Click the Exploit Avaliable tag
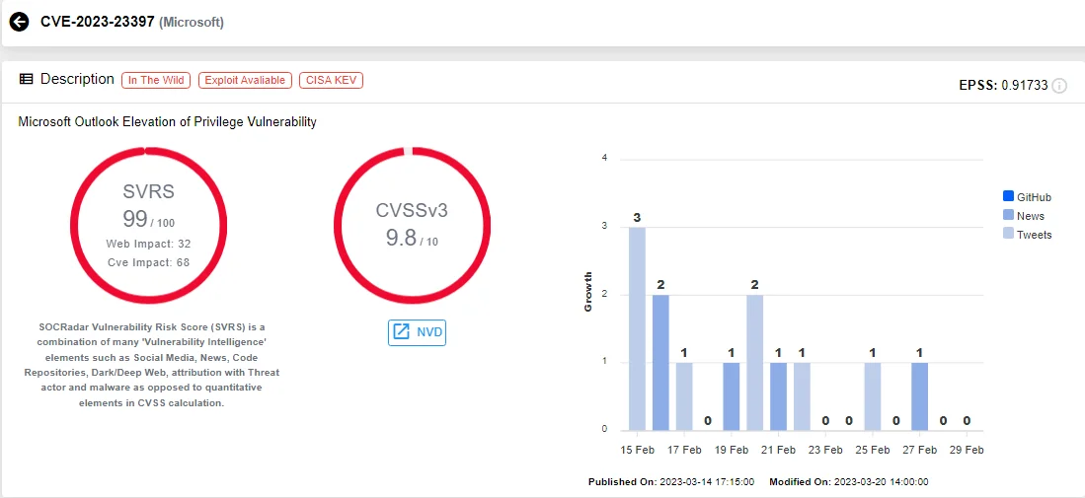The image size is (1085, 498). 245,80
